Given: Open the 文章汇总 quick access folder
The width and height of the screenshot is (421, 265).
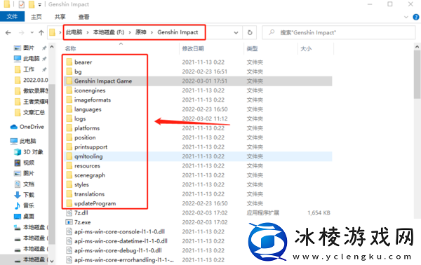Looking at the screenshot, I should tap(34, 112).
